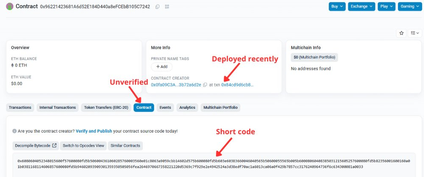
Task: Show QR code for contract address
Action: (x=166, y=7)
